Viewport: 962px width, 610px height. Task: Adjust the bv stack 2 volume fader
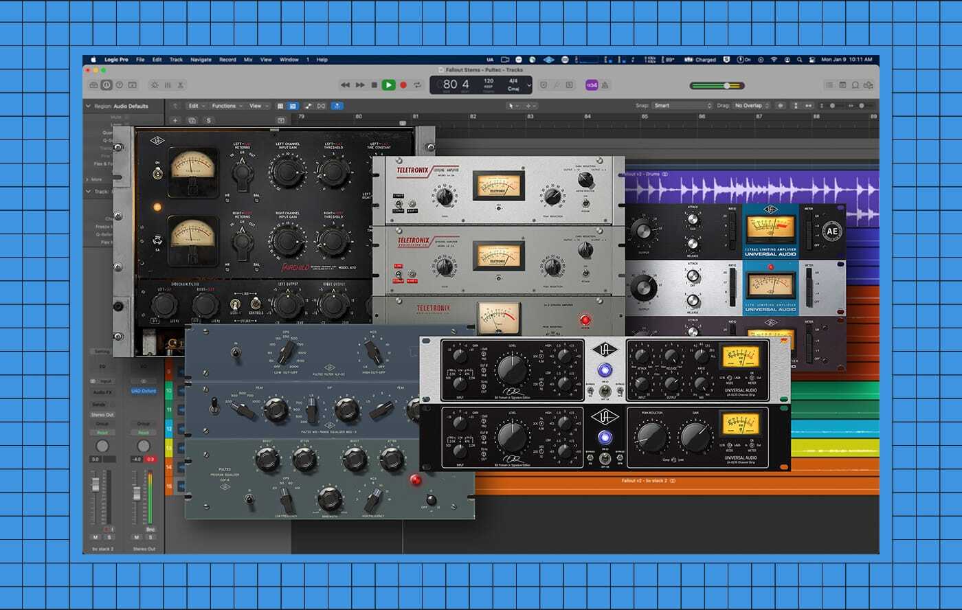coord(96,486)
